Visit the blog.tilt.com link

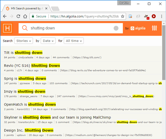click(x=87, y=58)
